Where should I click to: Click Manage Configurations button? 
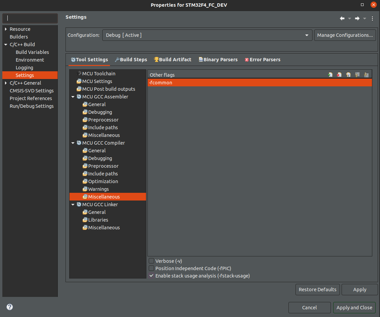point(345,35)
